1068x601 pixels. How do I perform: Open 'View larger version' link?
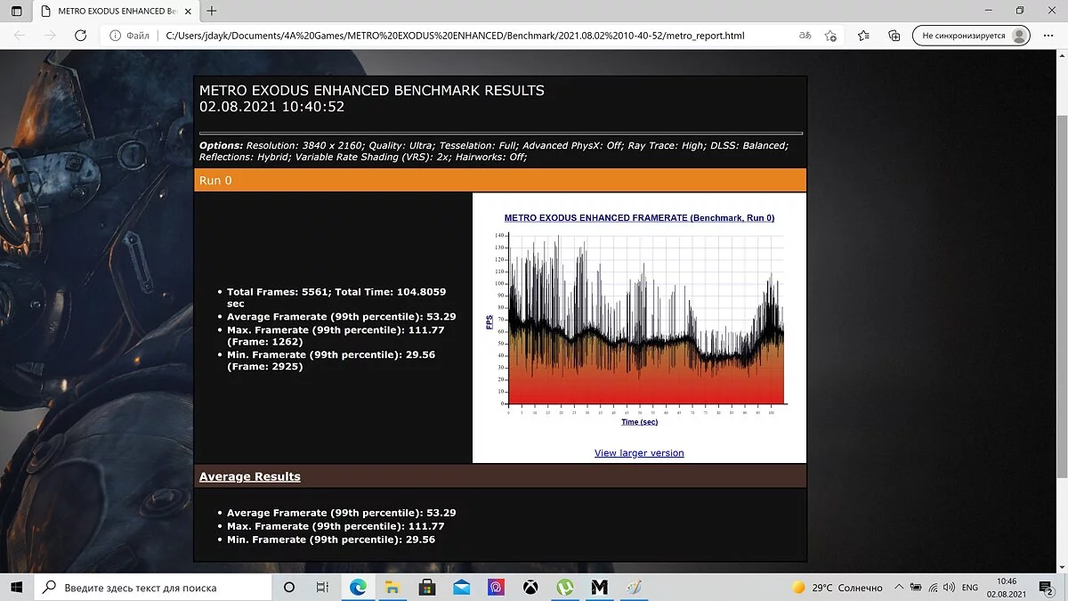[x=639, y=452]
